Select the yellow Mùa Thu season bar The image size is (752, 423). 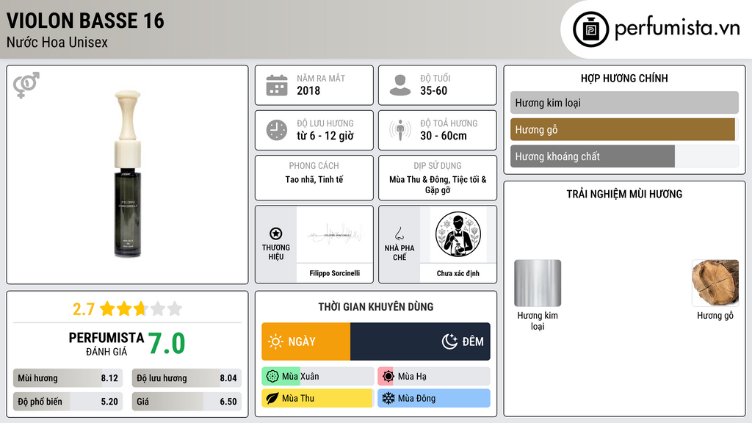click(317, 398)
